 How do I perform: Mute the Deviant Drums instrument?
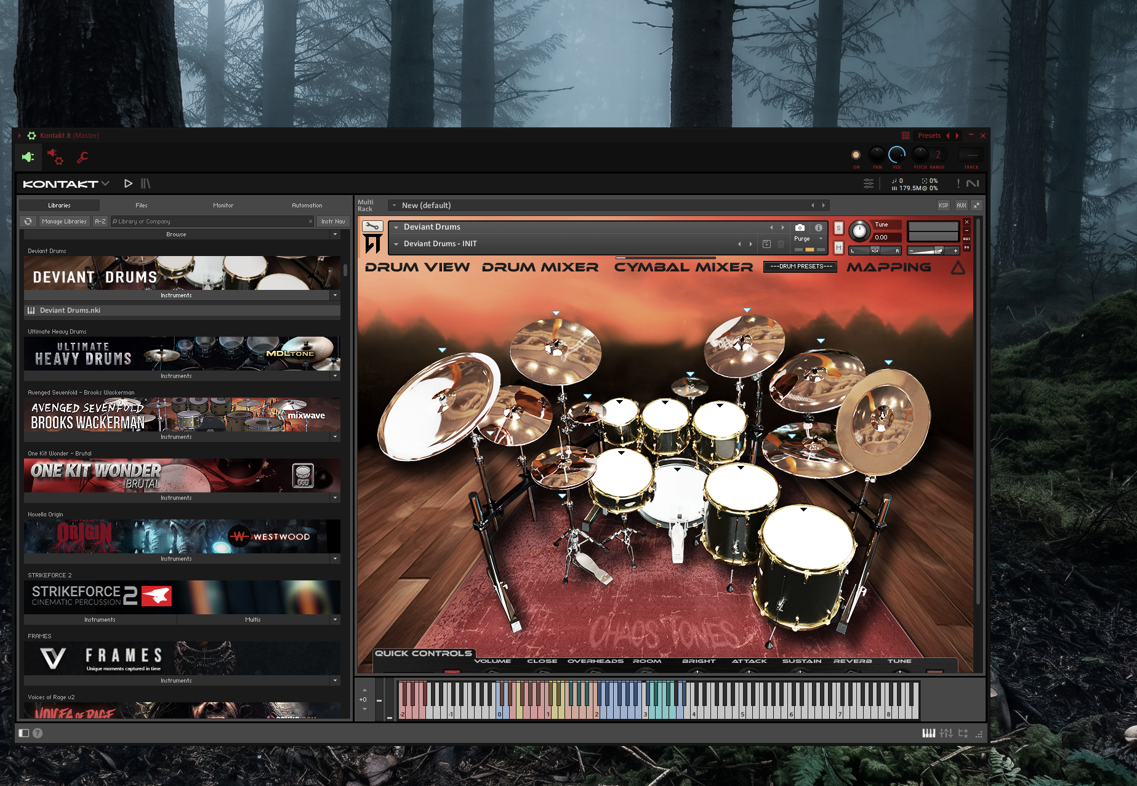(838, 247)
